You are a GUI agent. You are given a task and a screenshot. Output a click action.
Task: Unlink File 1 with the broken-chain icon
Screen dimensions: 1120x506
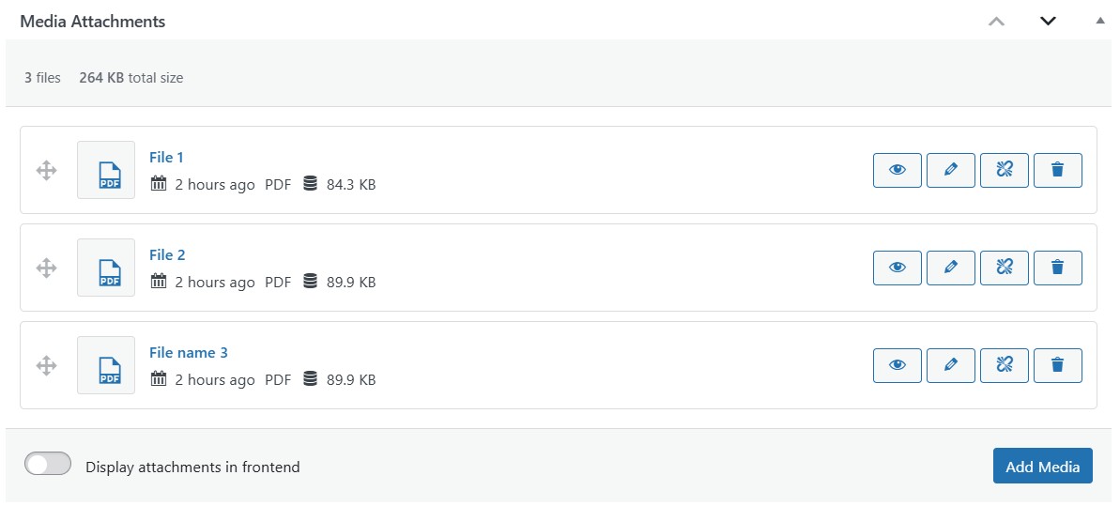coord(1005,170)
